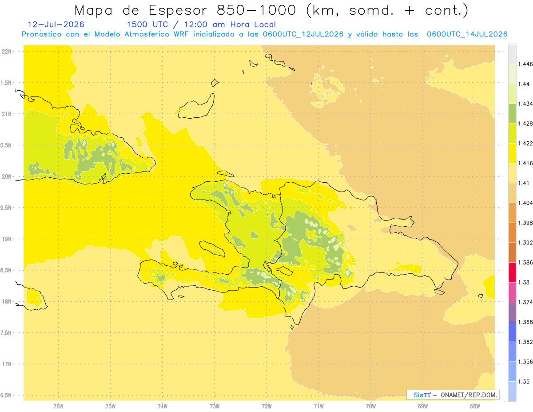Screen dimensions: 533x412
Task: Click the "1.386" color scale value
Action: [x=525, y=262]
